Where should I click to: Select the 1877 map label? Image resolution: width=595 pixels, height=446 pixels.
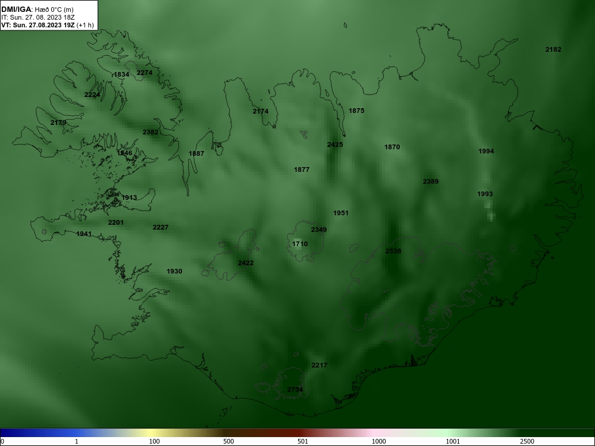click(x=302, y=169)
